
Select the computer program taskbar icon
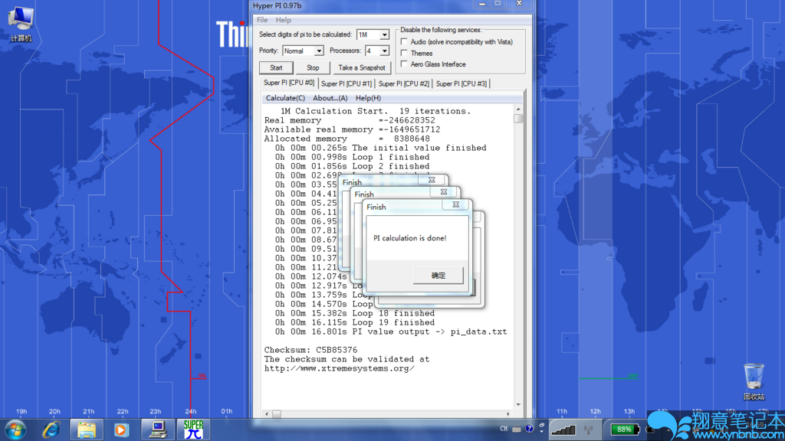[x=158, y=430]
